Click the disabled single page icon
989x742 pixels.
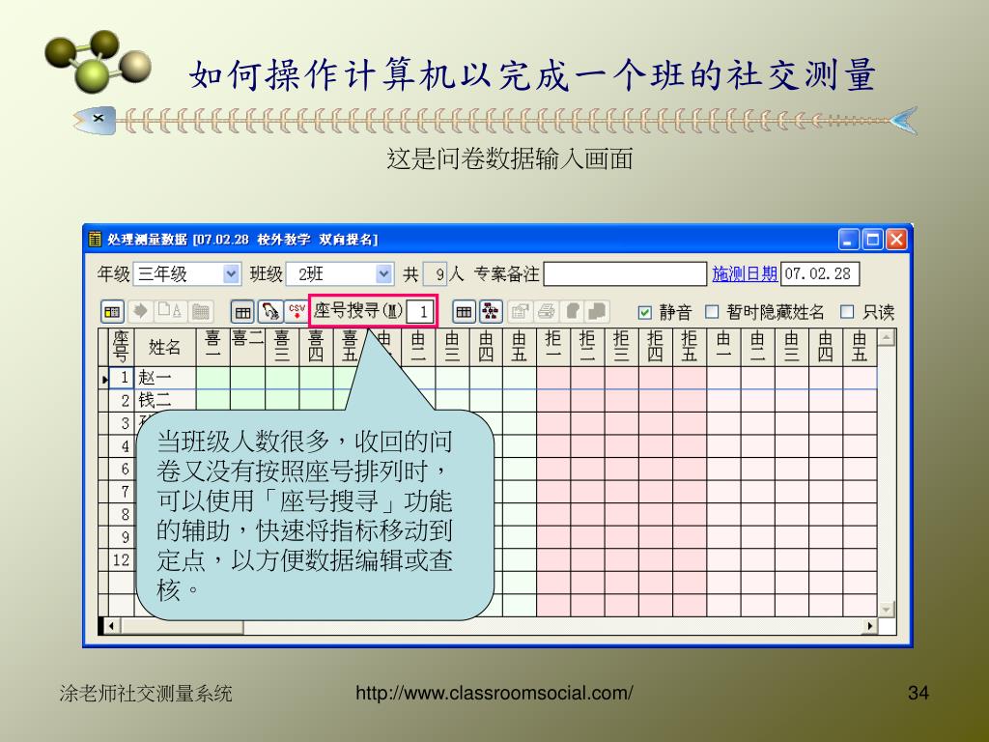(573, 312)
